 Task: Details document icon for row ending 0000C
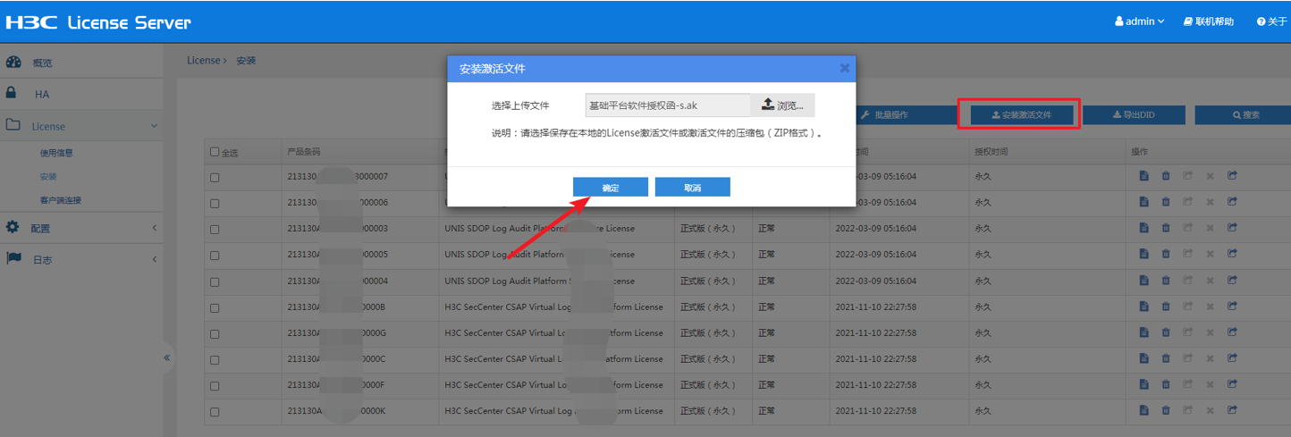pyautogui.click(x=1143, y=358)
